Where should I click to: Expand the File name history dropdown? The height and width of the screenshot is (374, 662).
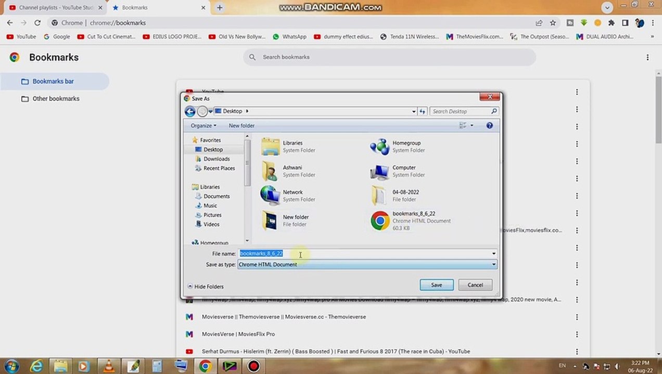pyautogui.click(x=493, y=253)
